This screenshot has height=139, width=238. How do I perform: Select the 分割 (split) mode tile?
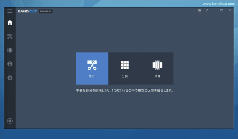tap(125, 68)
